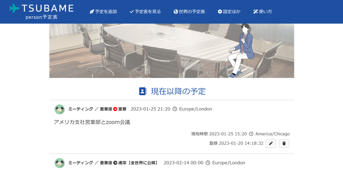Open the 設定ほか settings menu

[229, 12]
